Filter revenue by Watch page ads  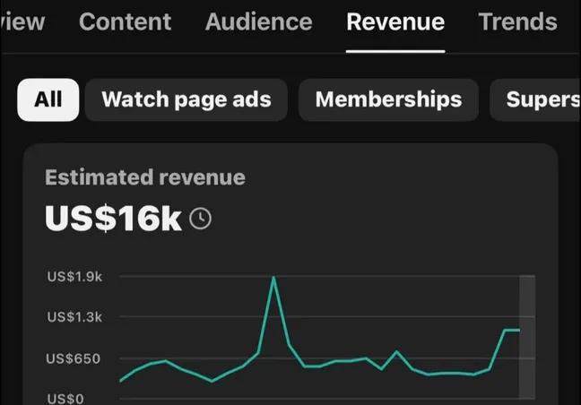tap(186, 99)
